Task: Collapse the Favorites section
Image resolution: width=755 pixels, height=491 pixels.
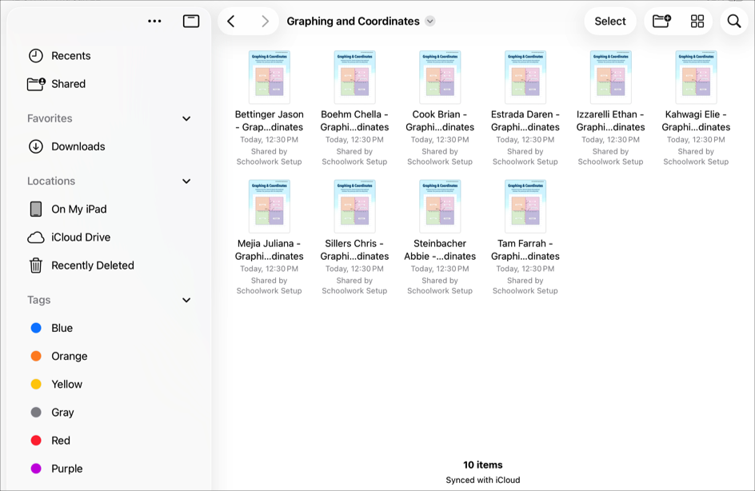Action: (186, 118)
